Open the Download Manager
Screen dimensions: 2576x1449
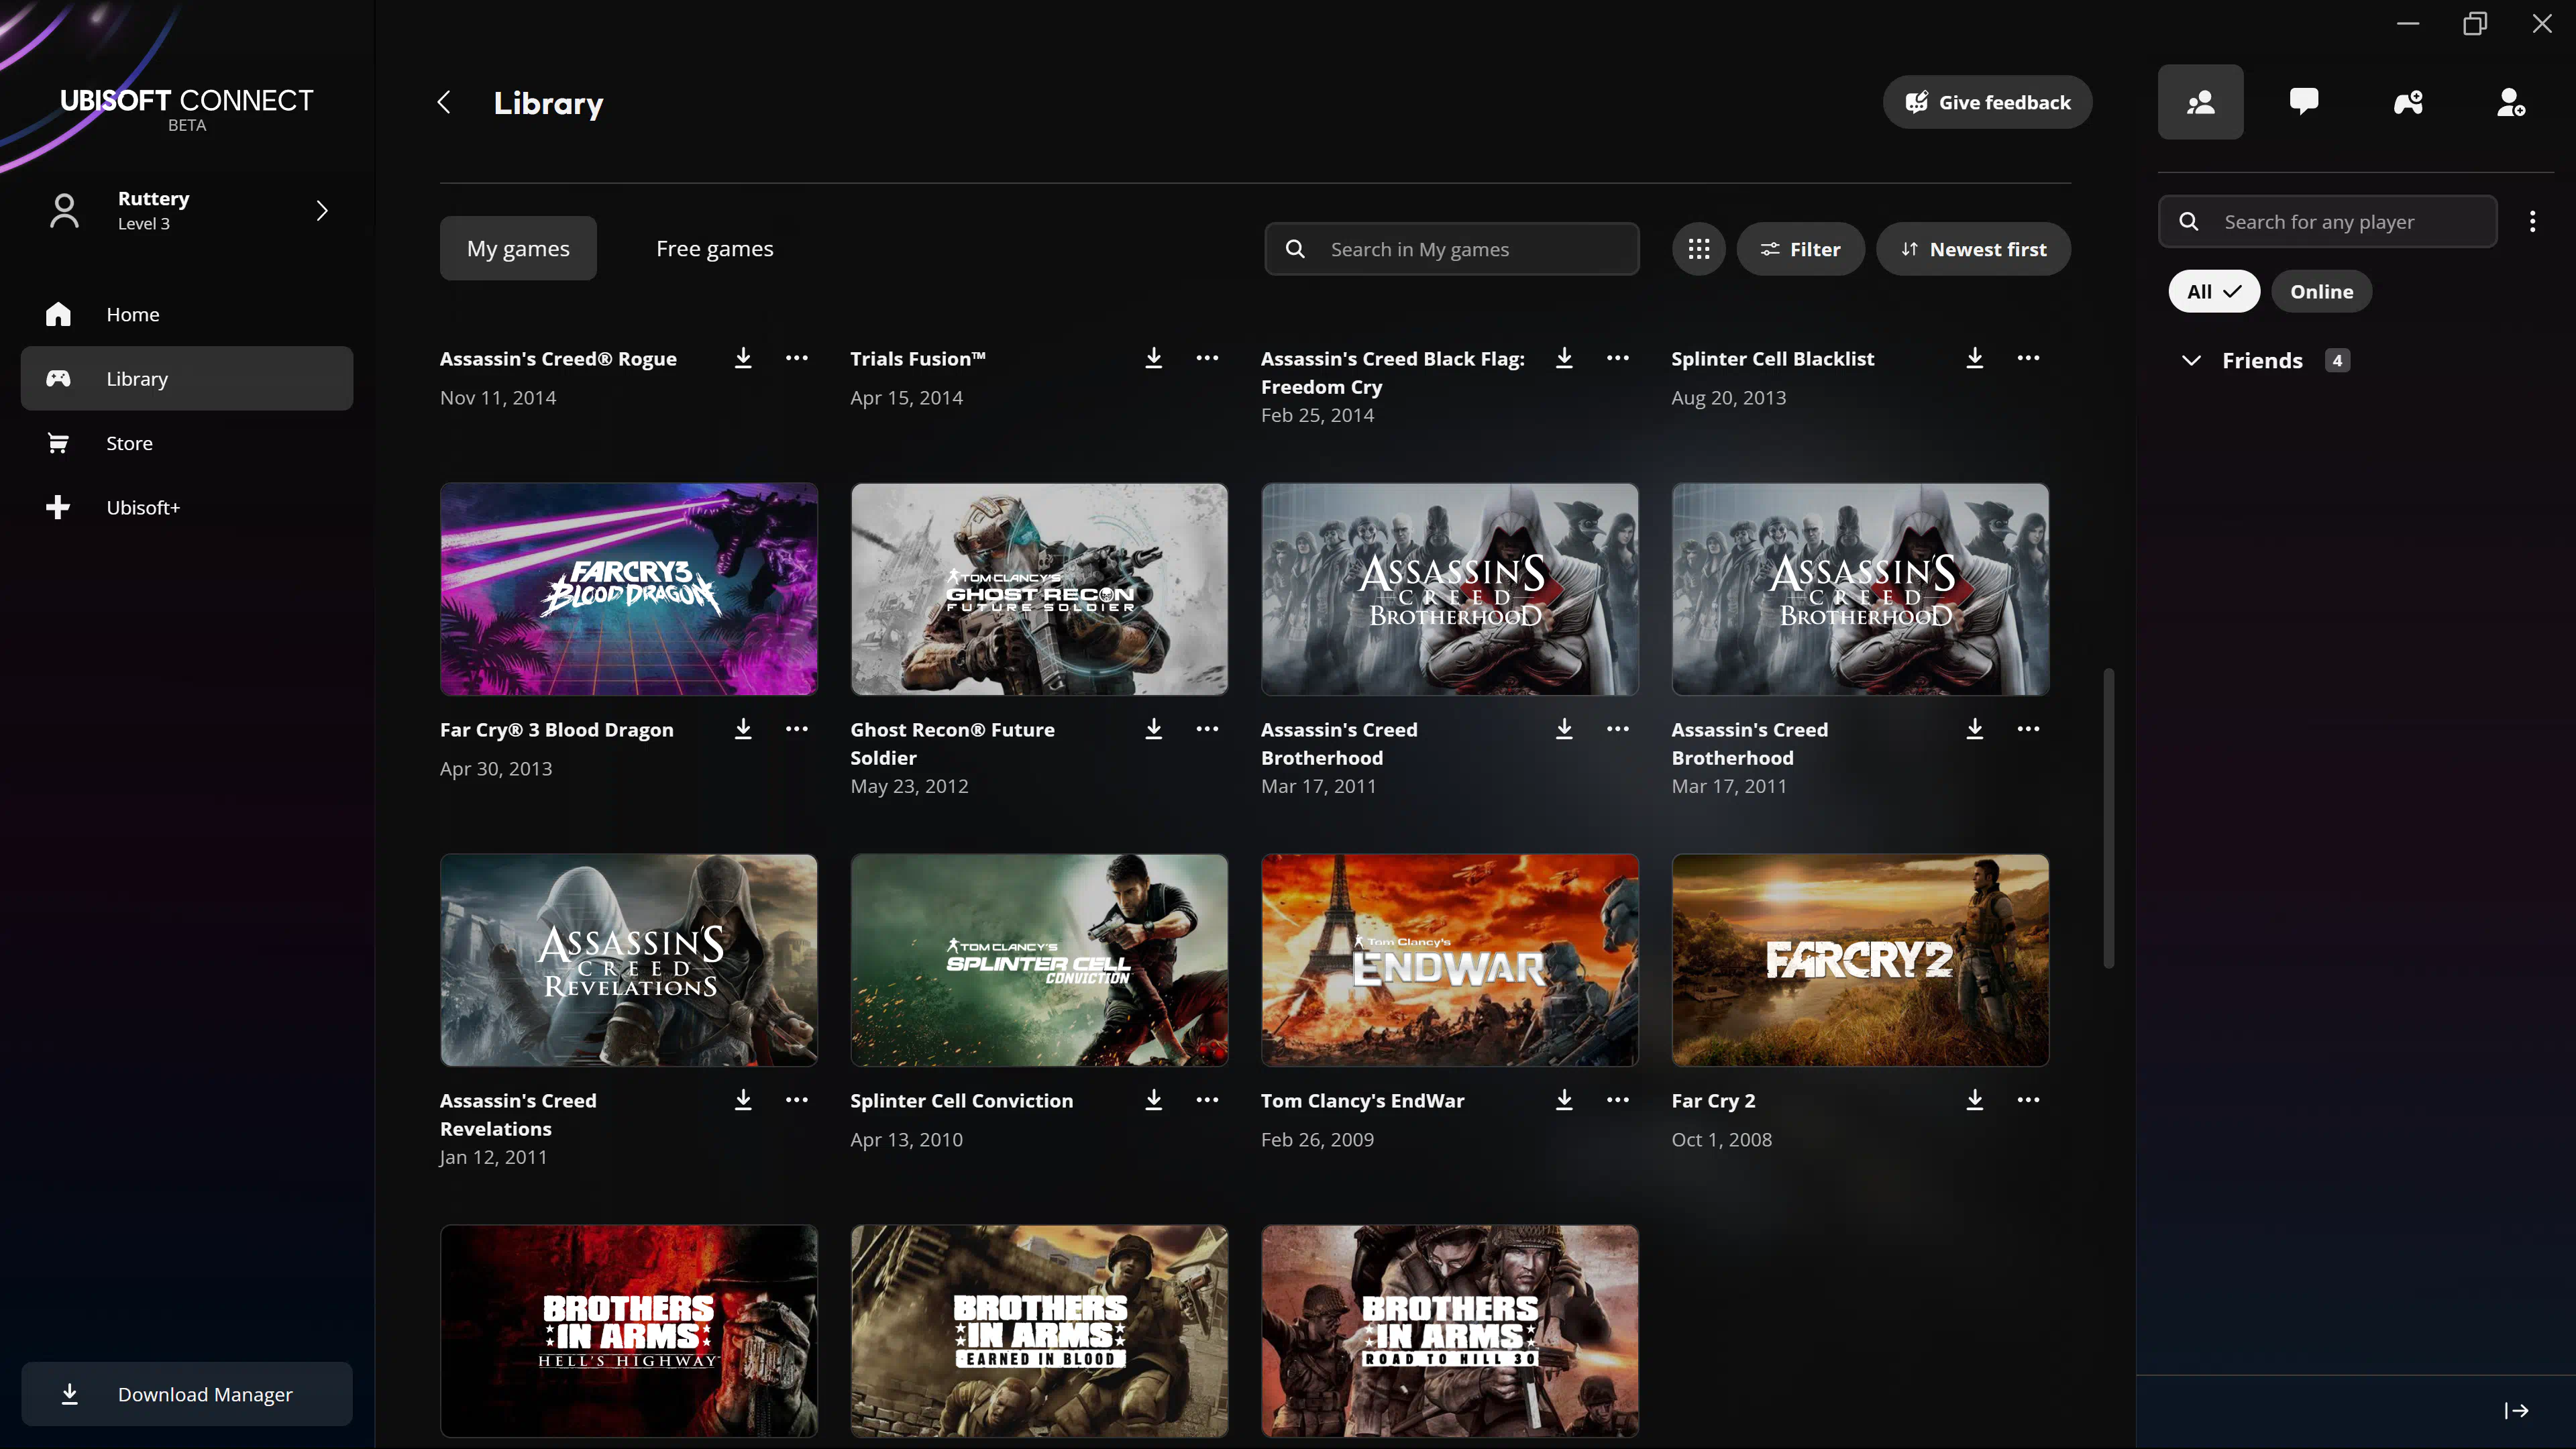click(x=187, y=1393)
